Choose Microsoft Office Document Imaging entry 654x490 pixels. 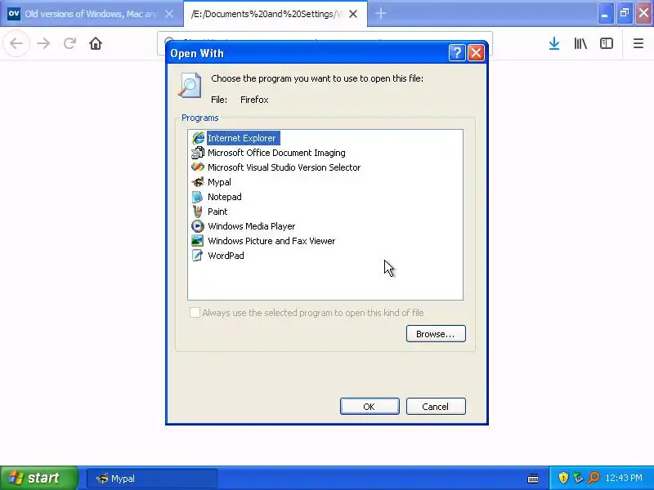coord(268,153)
